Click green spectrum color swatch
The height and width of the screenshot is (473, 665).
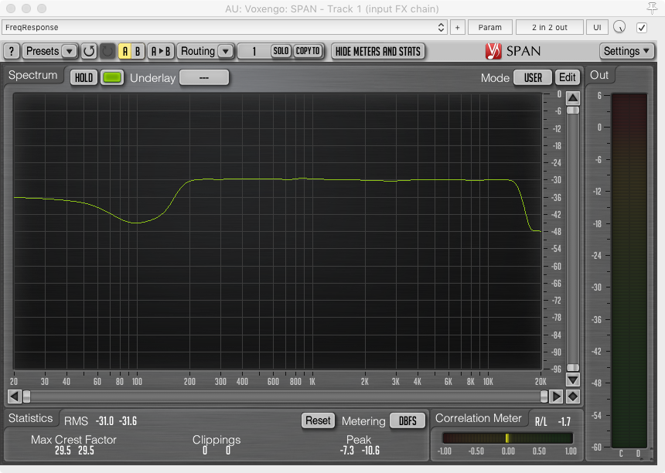[112, 77]
